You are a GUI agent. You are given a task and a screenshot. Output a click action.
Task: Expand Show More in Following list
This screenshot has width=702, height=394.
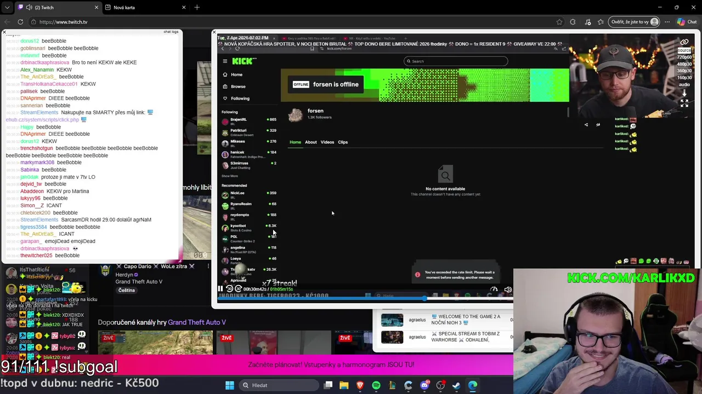click(x=230, y=176)
